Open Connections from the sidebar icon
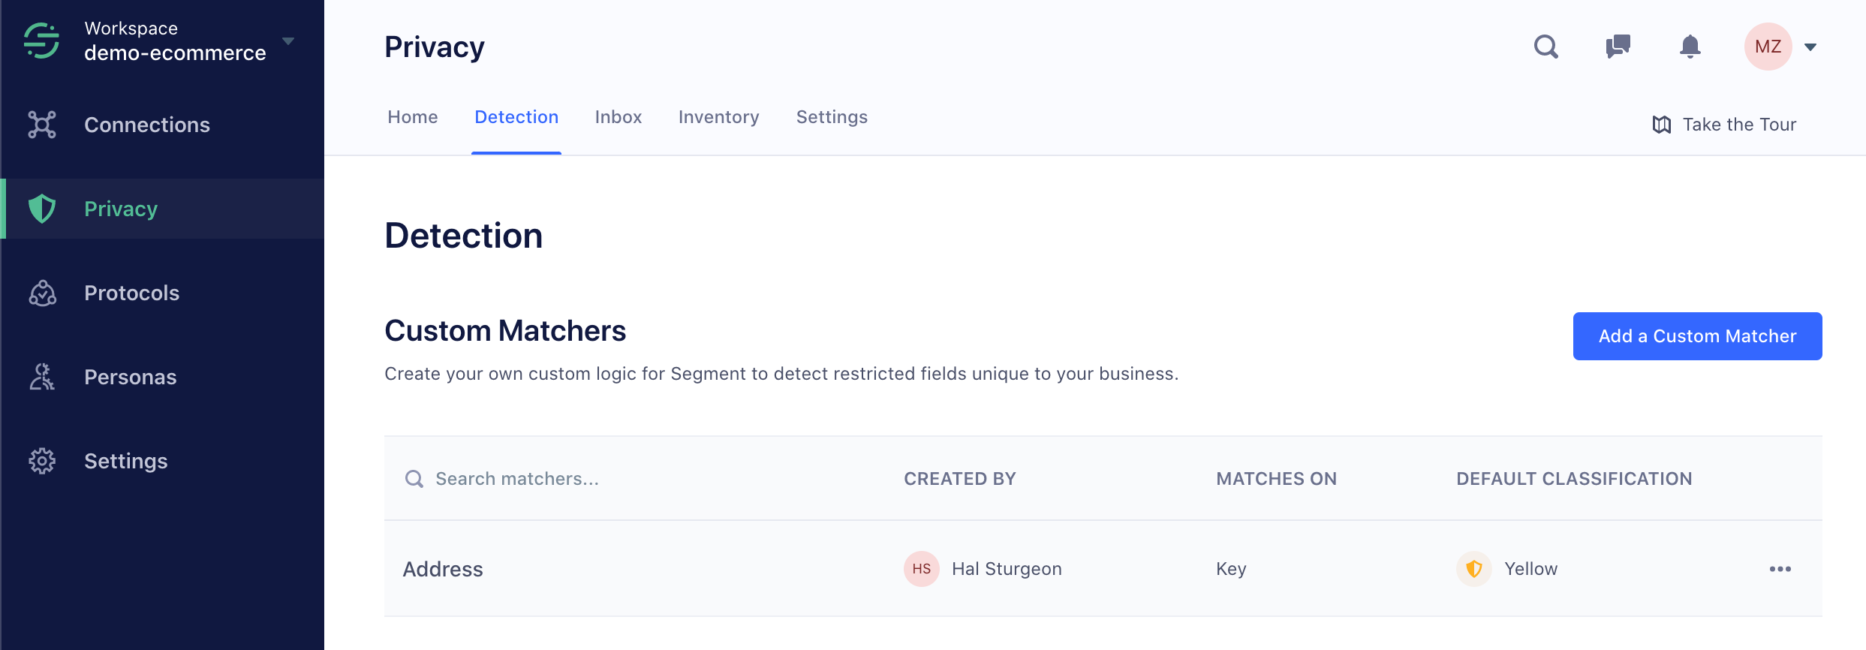 pyautogui.click(x=42, y=125)
